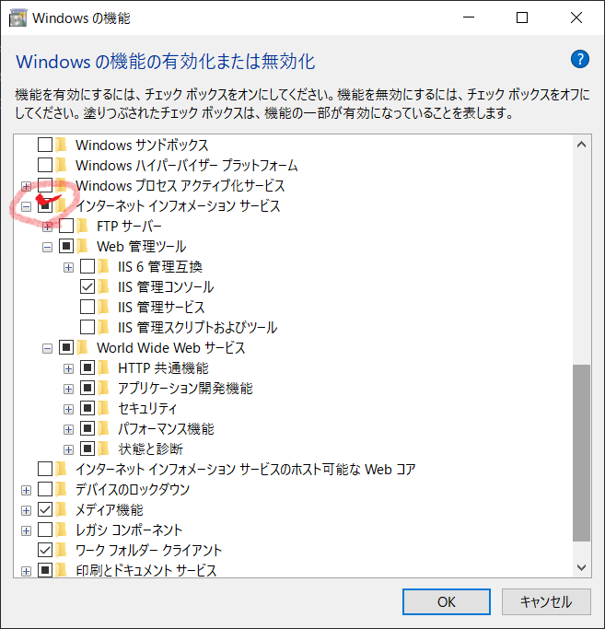Toggle the Web 管理ツール checkbox
605x629 pixels.
[66, 246]
